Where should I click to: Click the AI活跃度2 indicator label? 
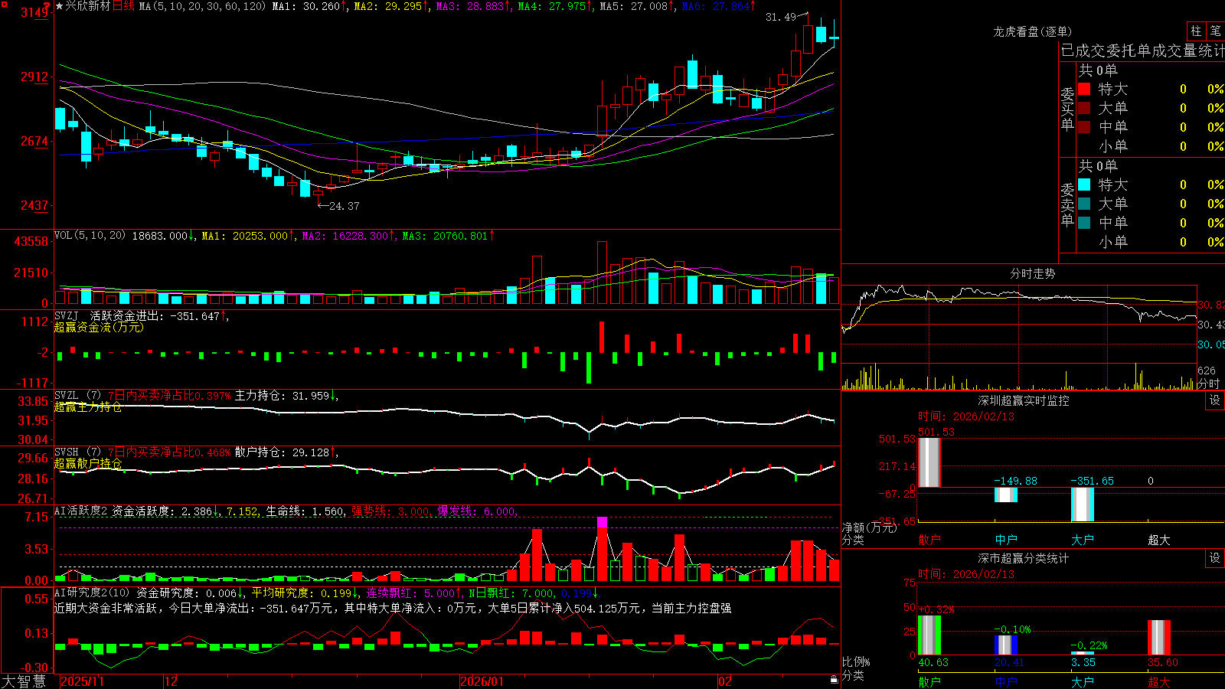coord(81,511)
